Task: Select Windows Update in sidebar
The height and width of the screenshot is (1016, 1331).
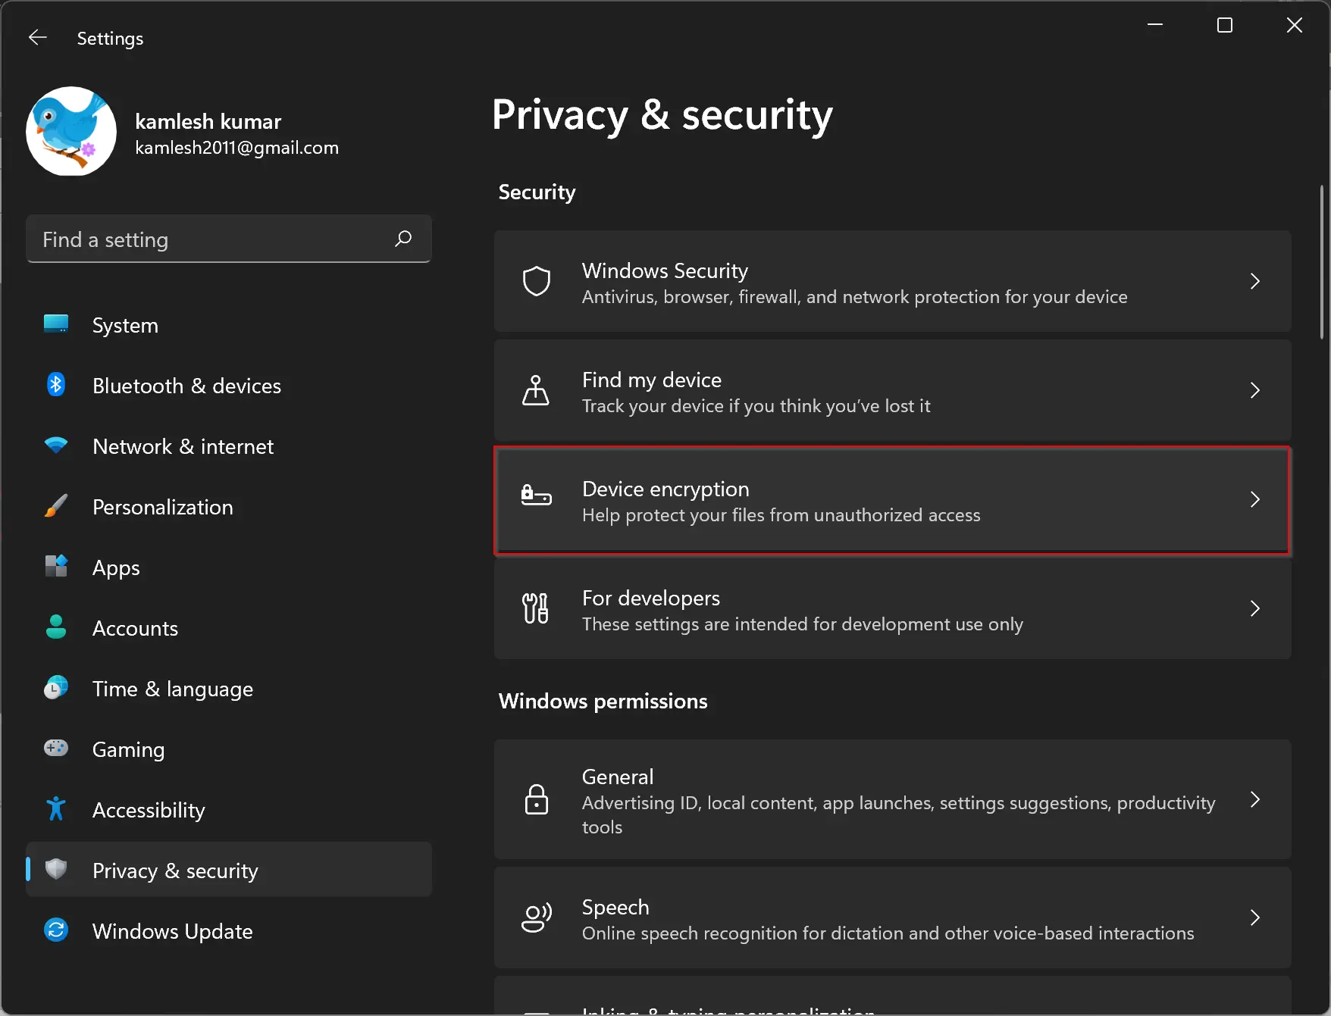Action: click(x=172, y=931)
